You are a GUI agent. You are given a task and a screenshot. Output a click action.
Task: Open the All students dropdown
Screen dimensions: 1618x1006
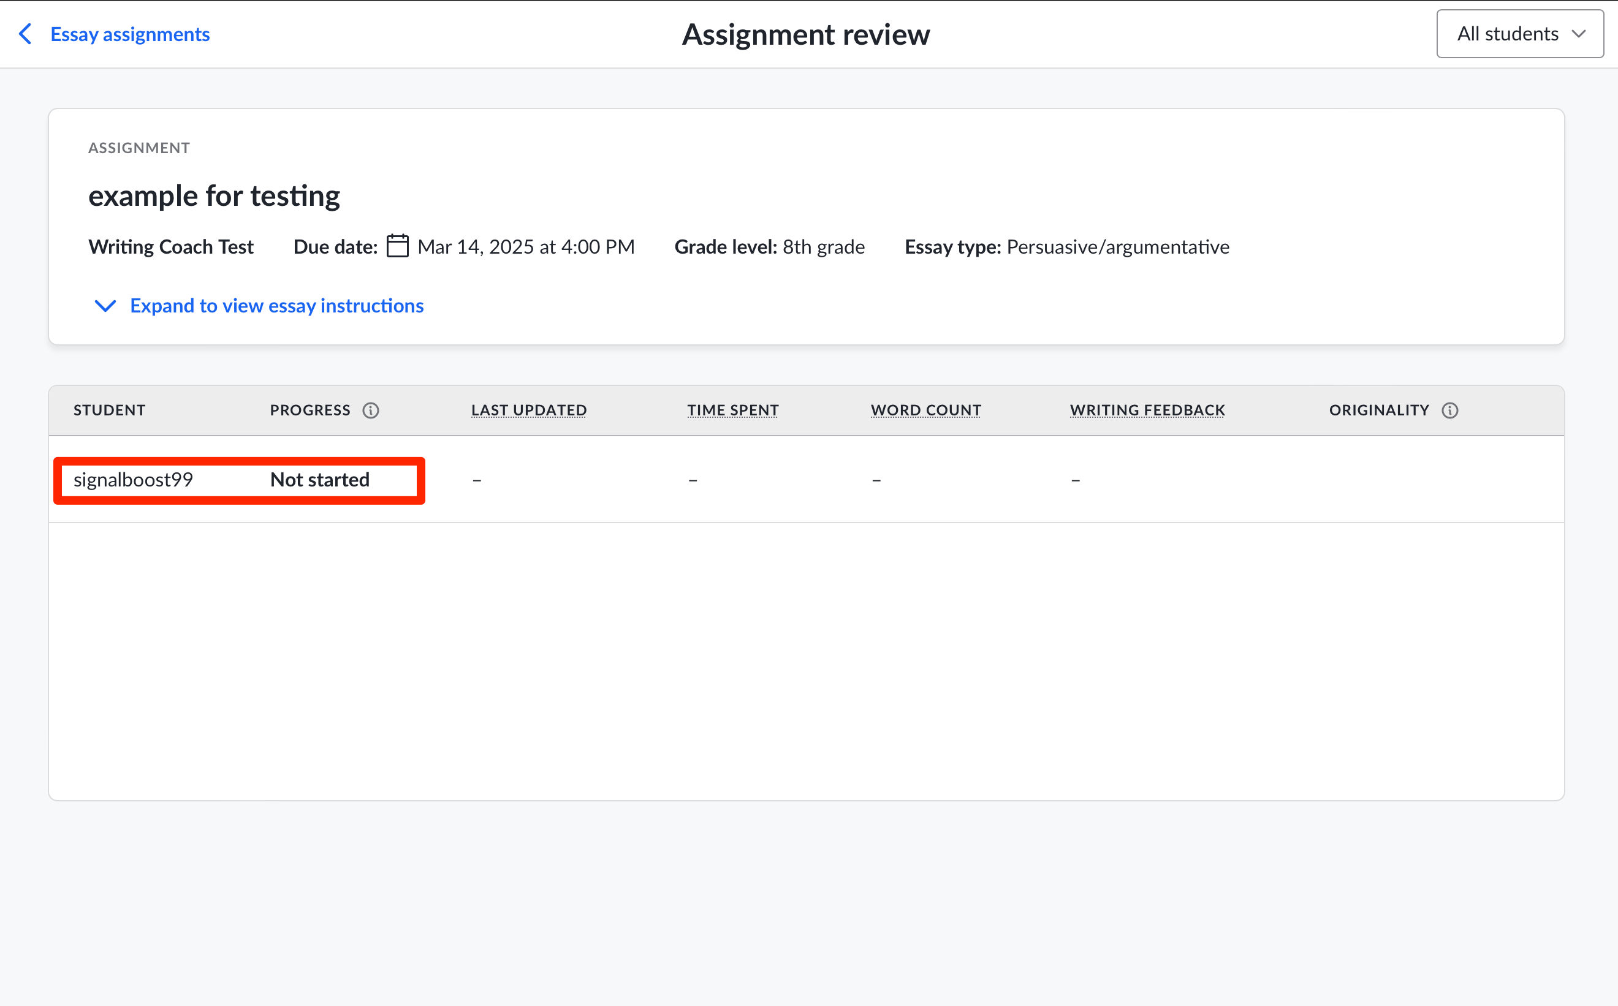pyautogui.click(x=1519, y=34)
